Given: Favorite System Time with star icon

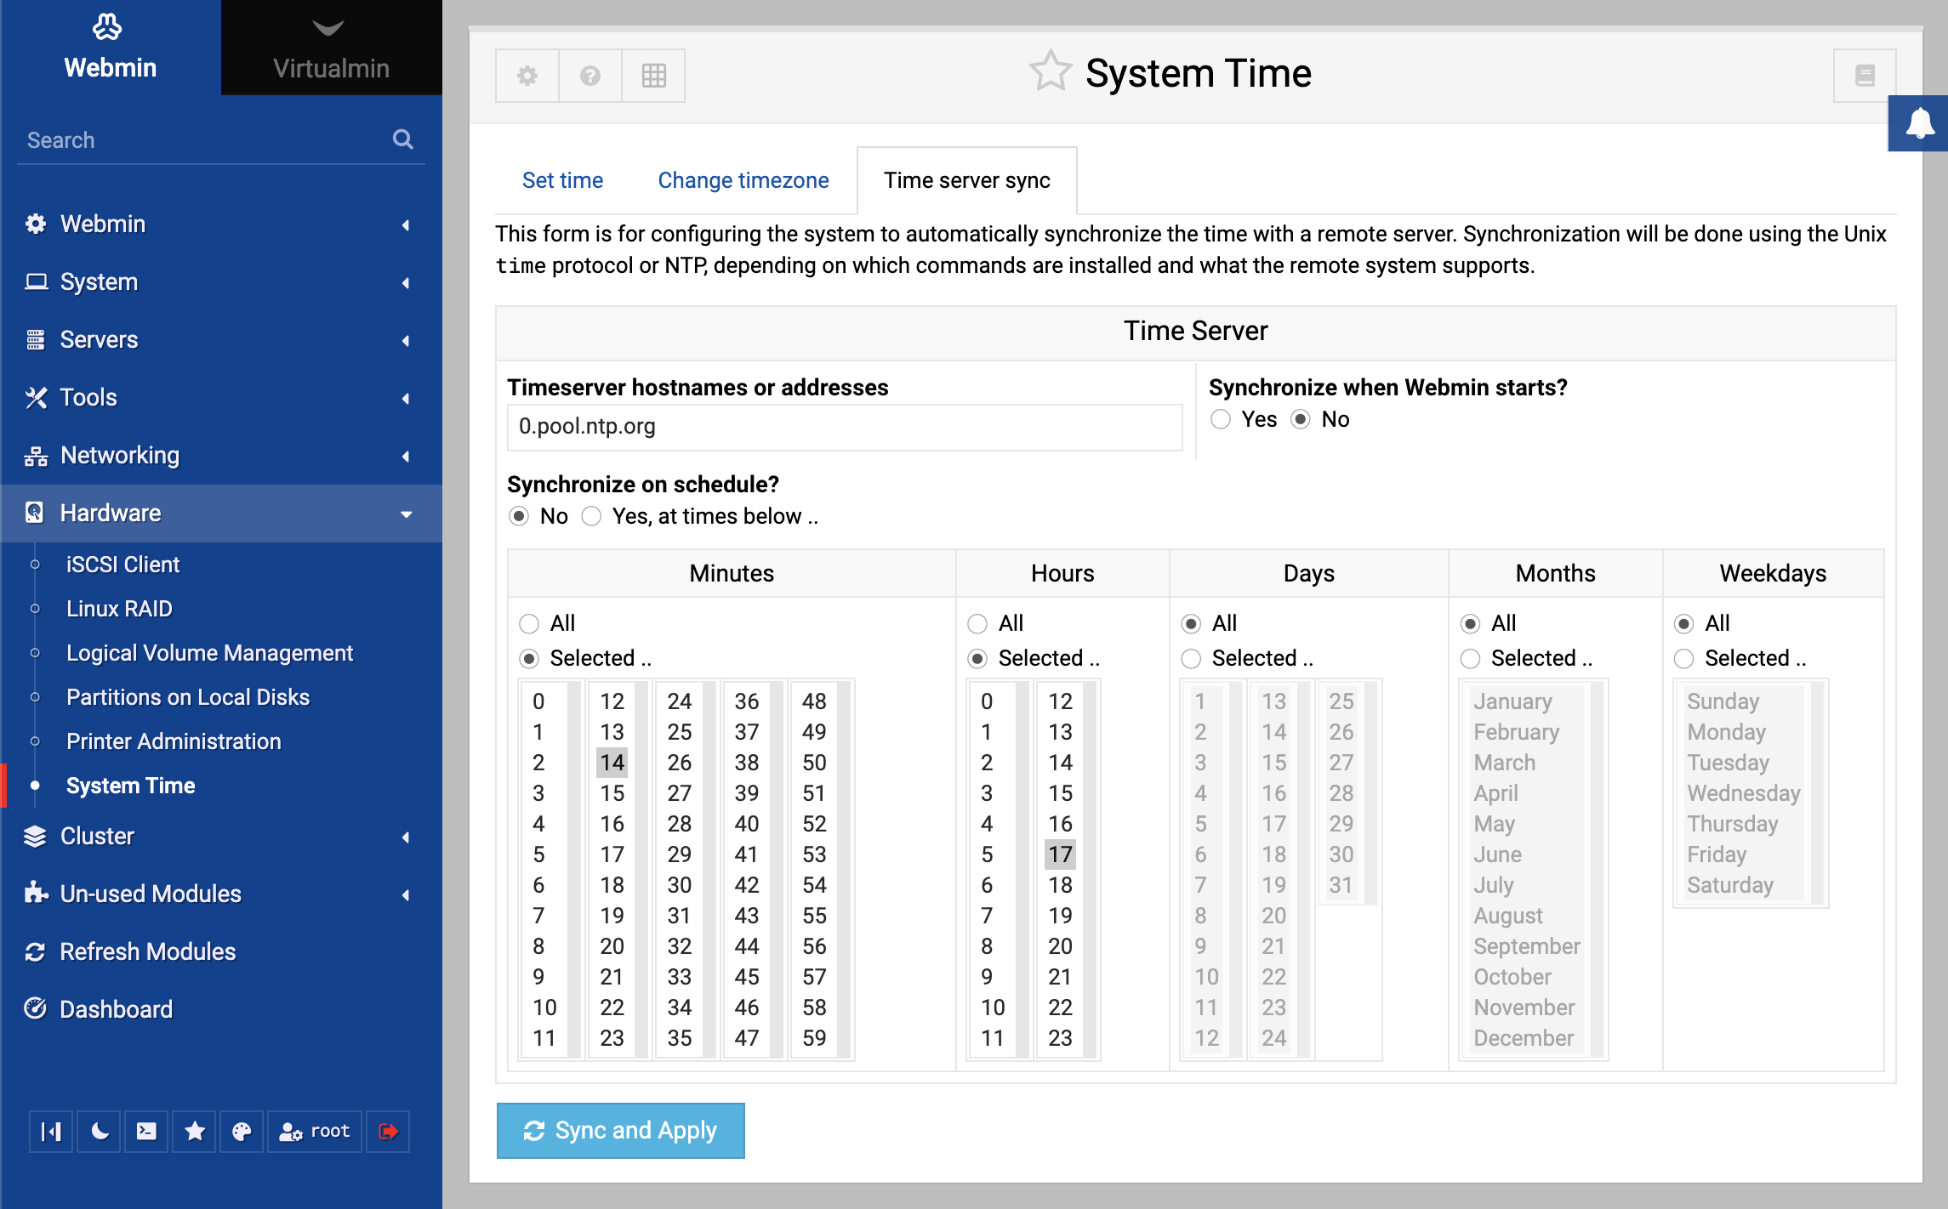Looking at the screenshot, I should pos(1051,71).
